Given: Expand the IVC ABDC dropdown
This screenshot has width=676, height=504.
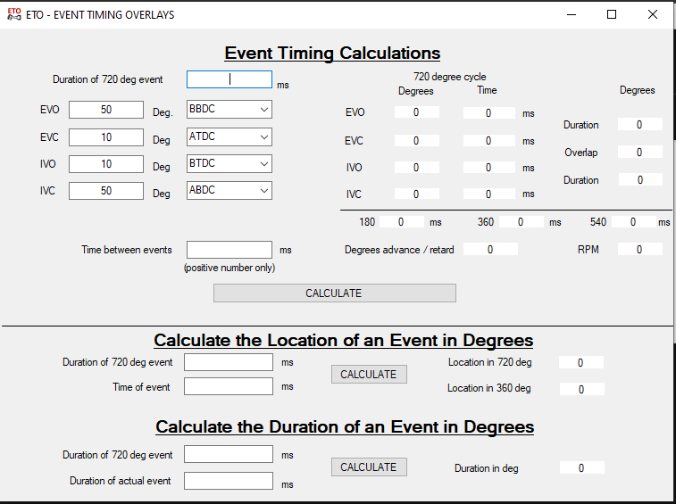Looking at the screenshot, I should tap(229, 191).
